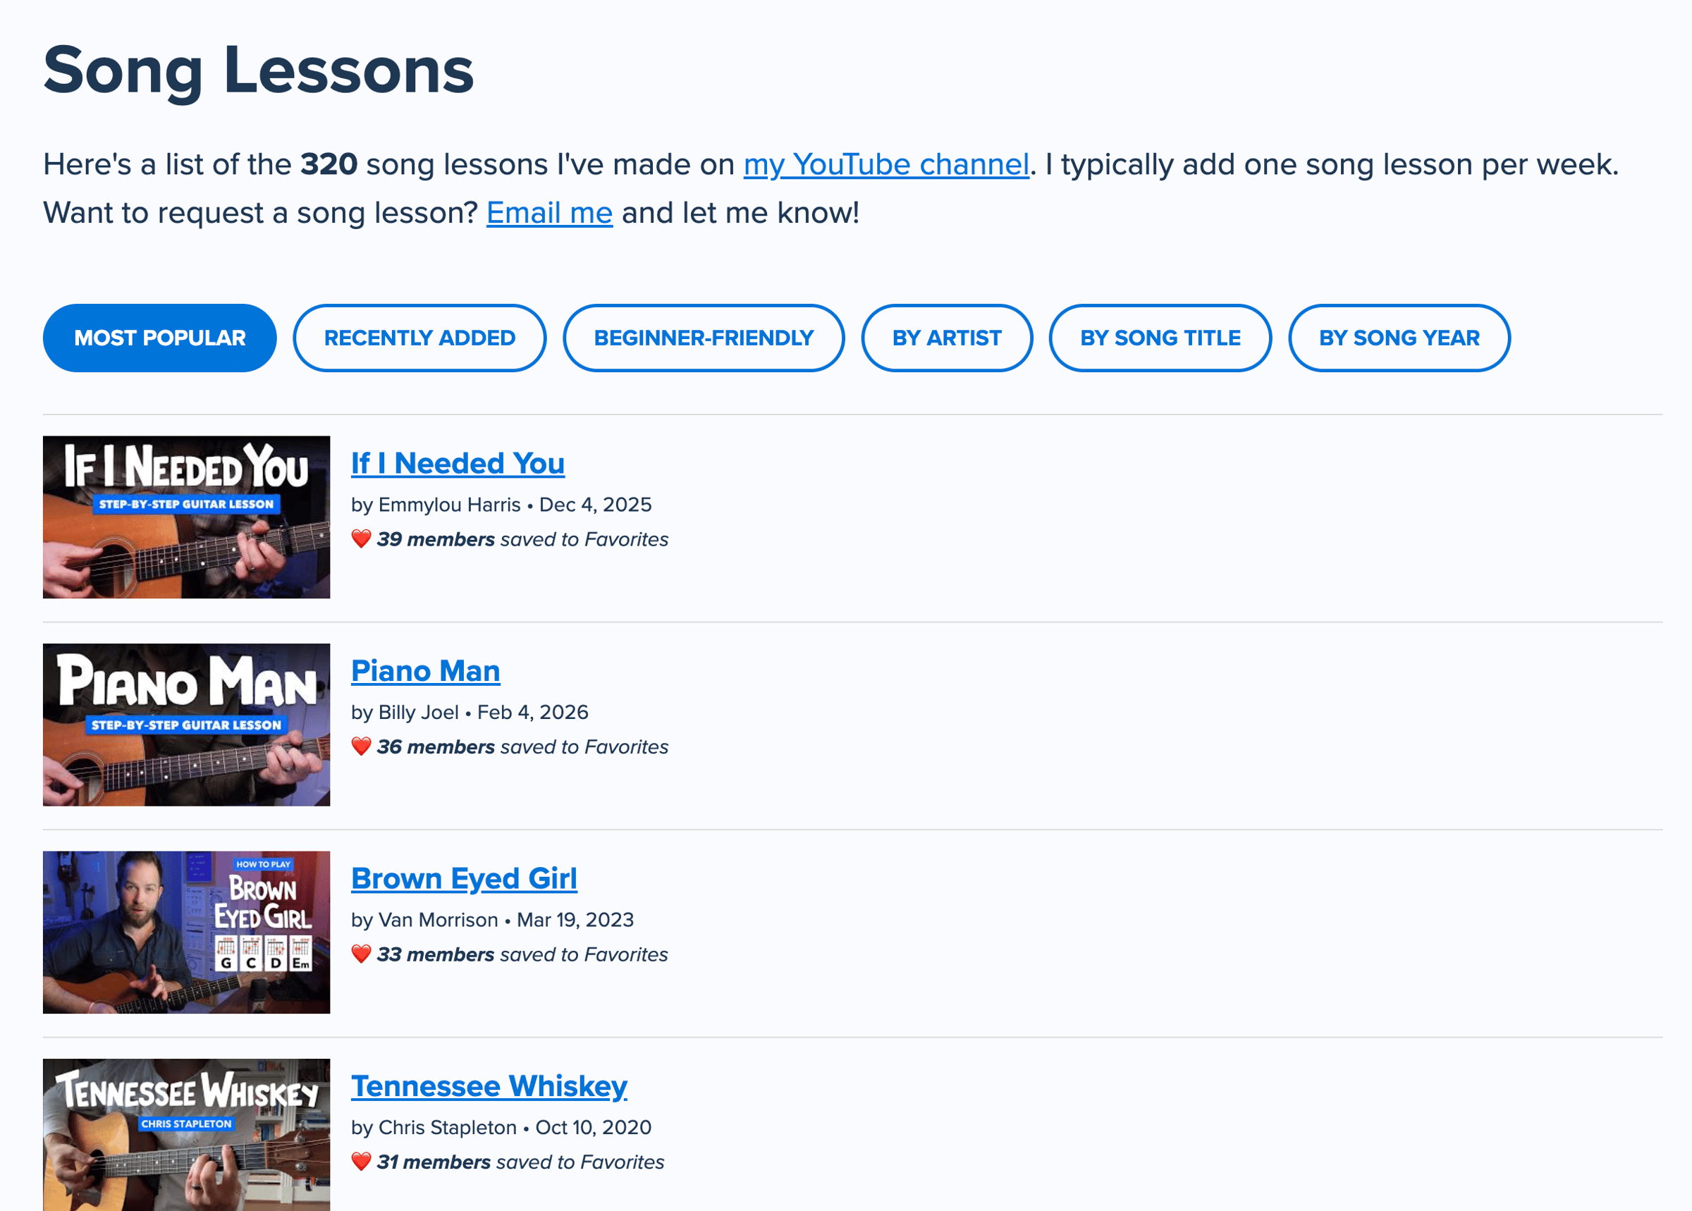Open Tennessee Whiskey lesson title link
Screen dimensions: 1692x1211
point(489,1086)
